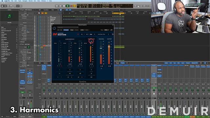Select previous RootOne preset with left arrow

(94, 34)
